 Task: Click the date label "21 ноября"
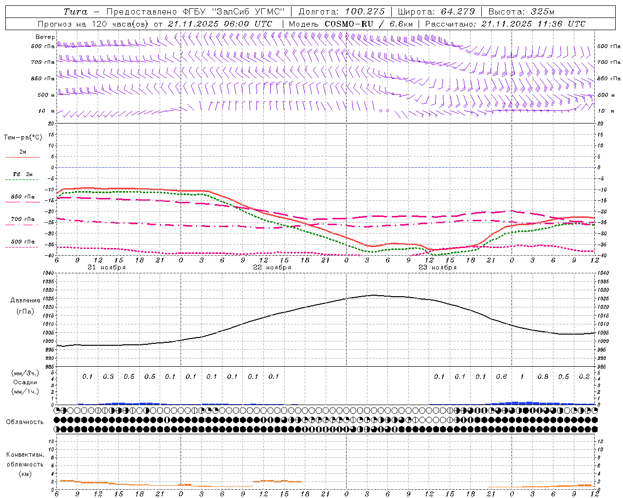click(107, 267)
